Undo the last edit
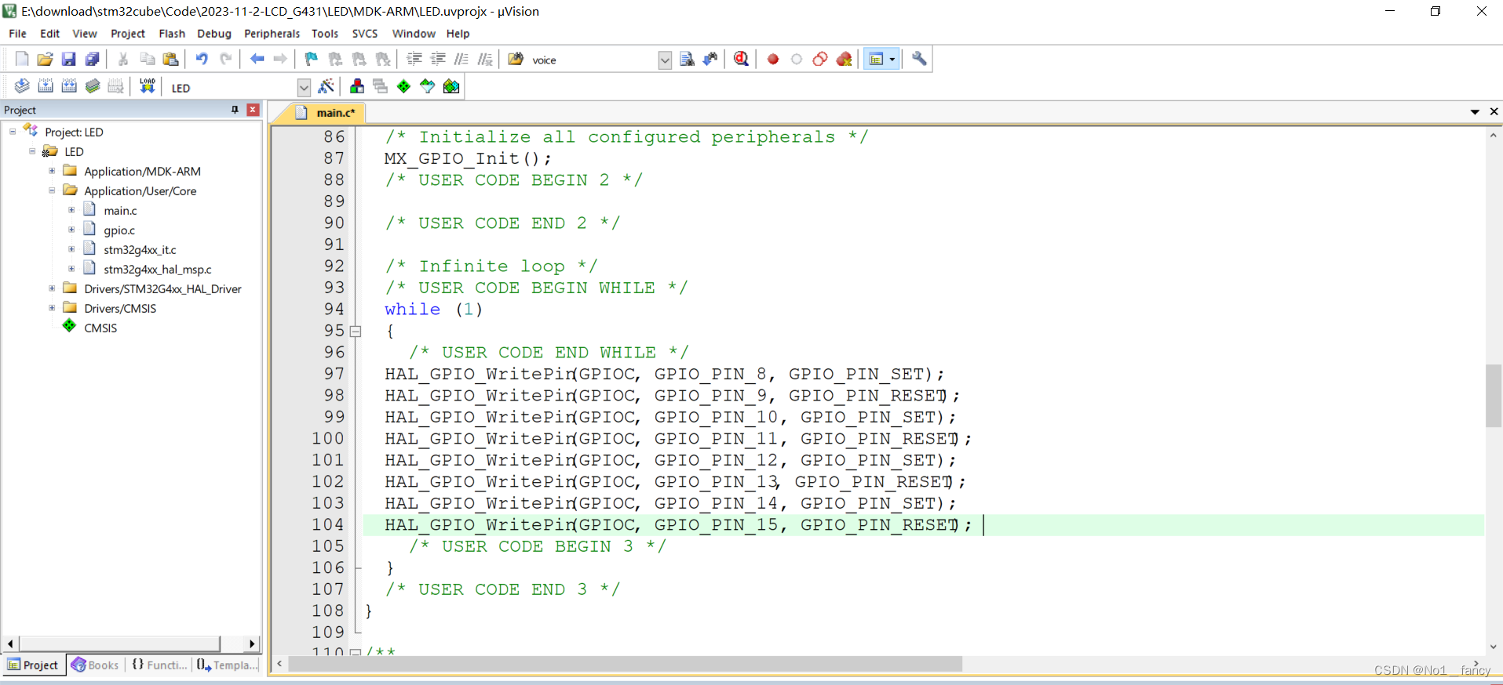The width and height of the screenshot is (1503, 685). pyautogui.click(x=202, y=59)
